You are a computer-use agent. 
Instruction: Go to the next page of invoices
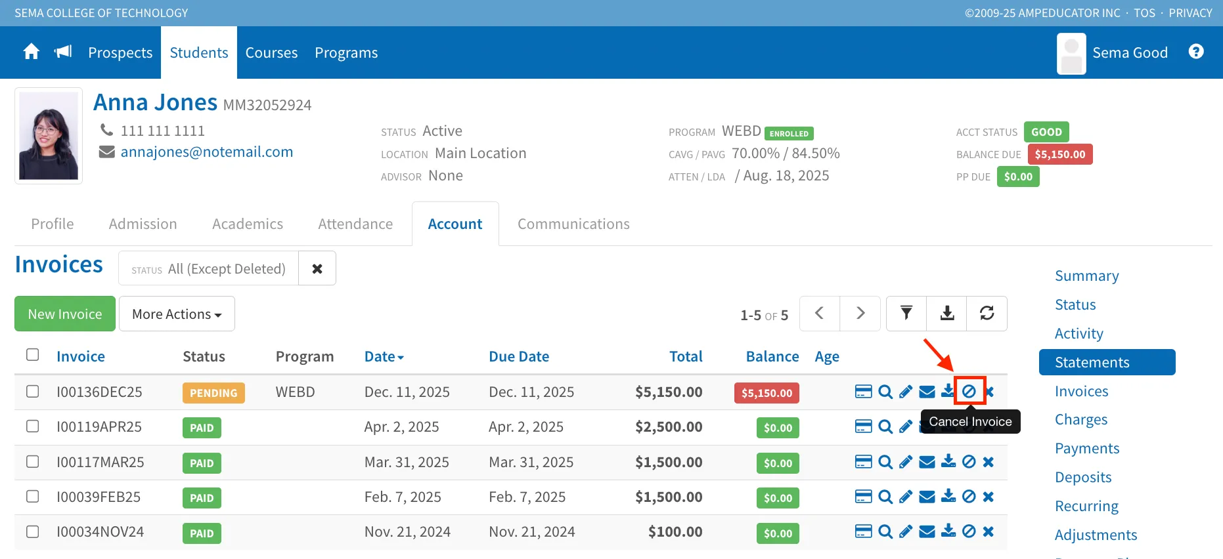tap(860, 314)
